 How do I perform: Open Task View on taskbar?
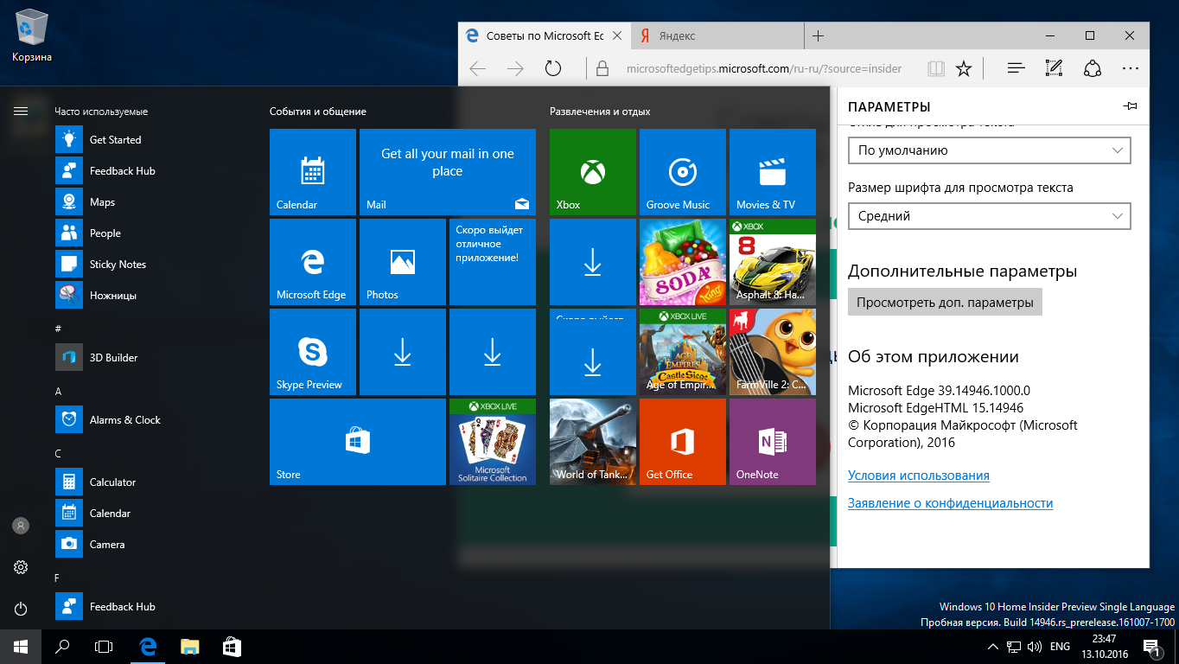[104, 647]
